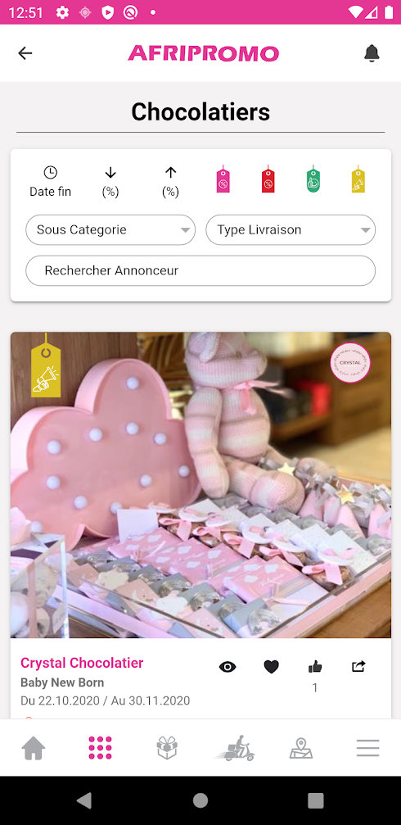401x825 pixels.
Task: Go back with the arrow icon
Action: click(25, 53)
